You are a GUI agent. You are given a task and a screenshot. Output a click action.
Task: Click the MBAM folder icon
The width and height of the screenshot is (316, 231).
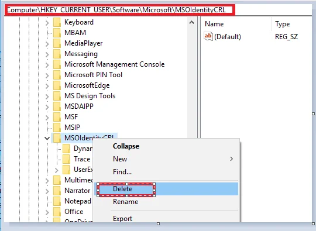57,33
